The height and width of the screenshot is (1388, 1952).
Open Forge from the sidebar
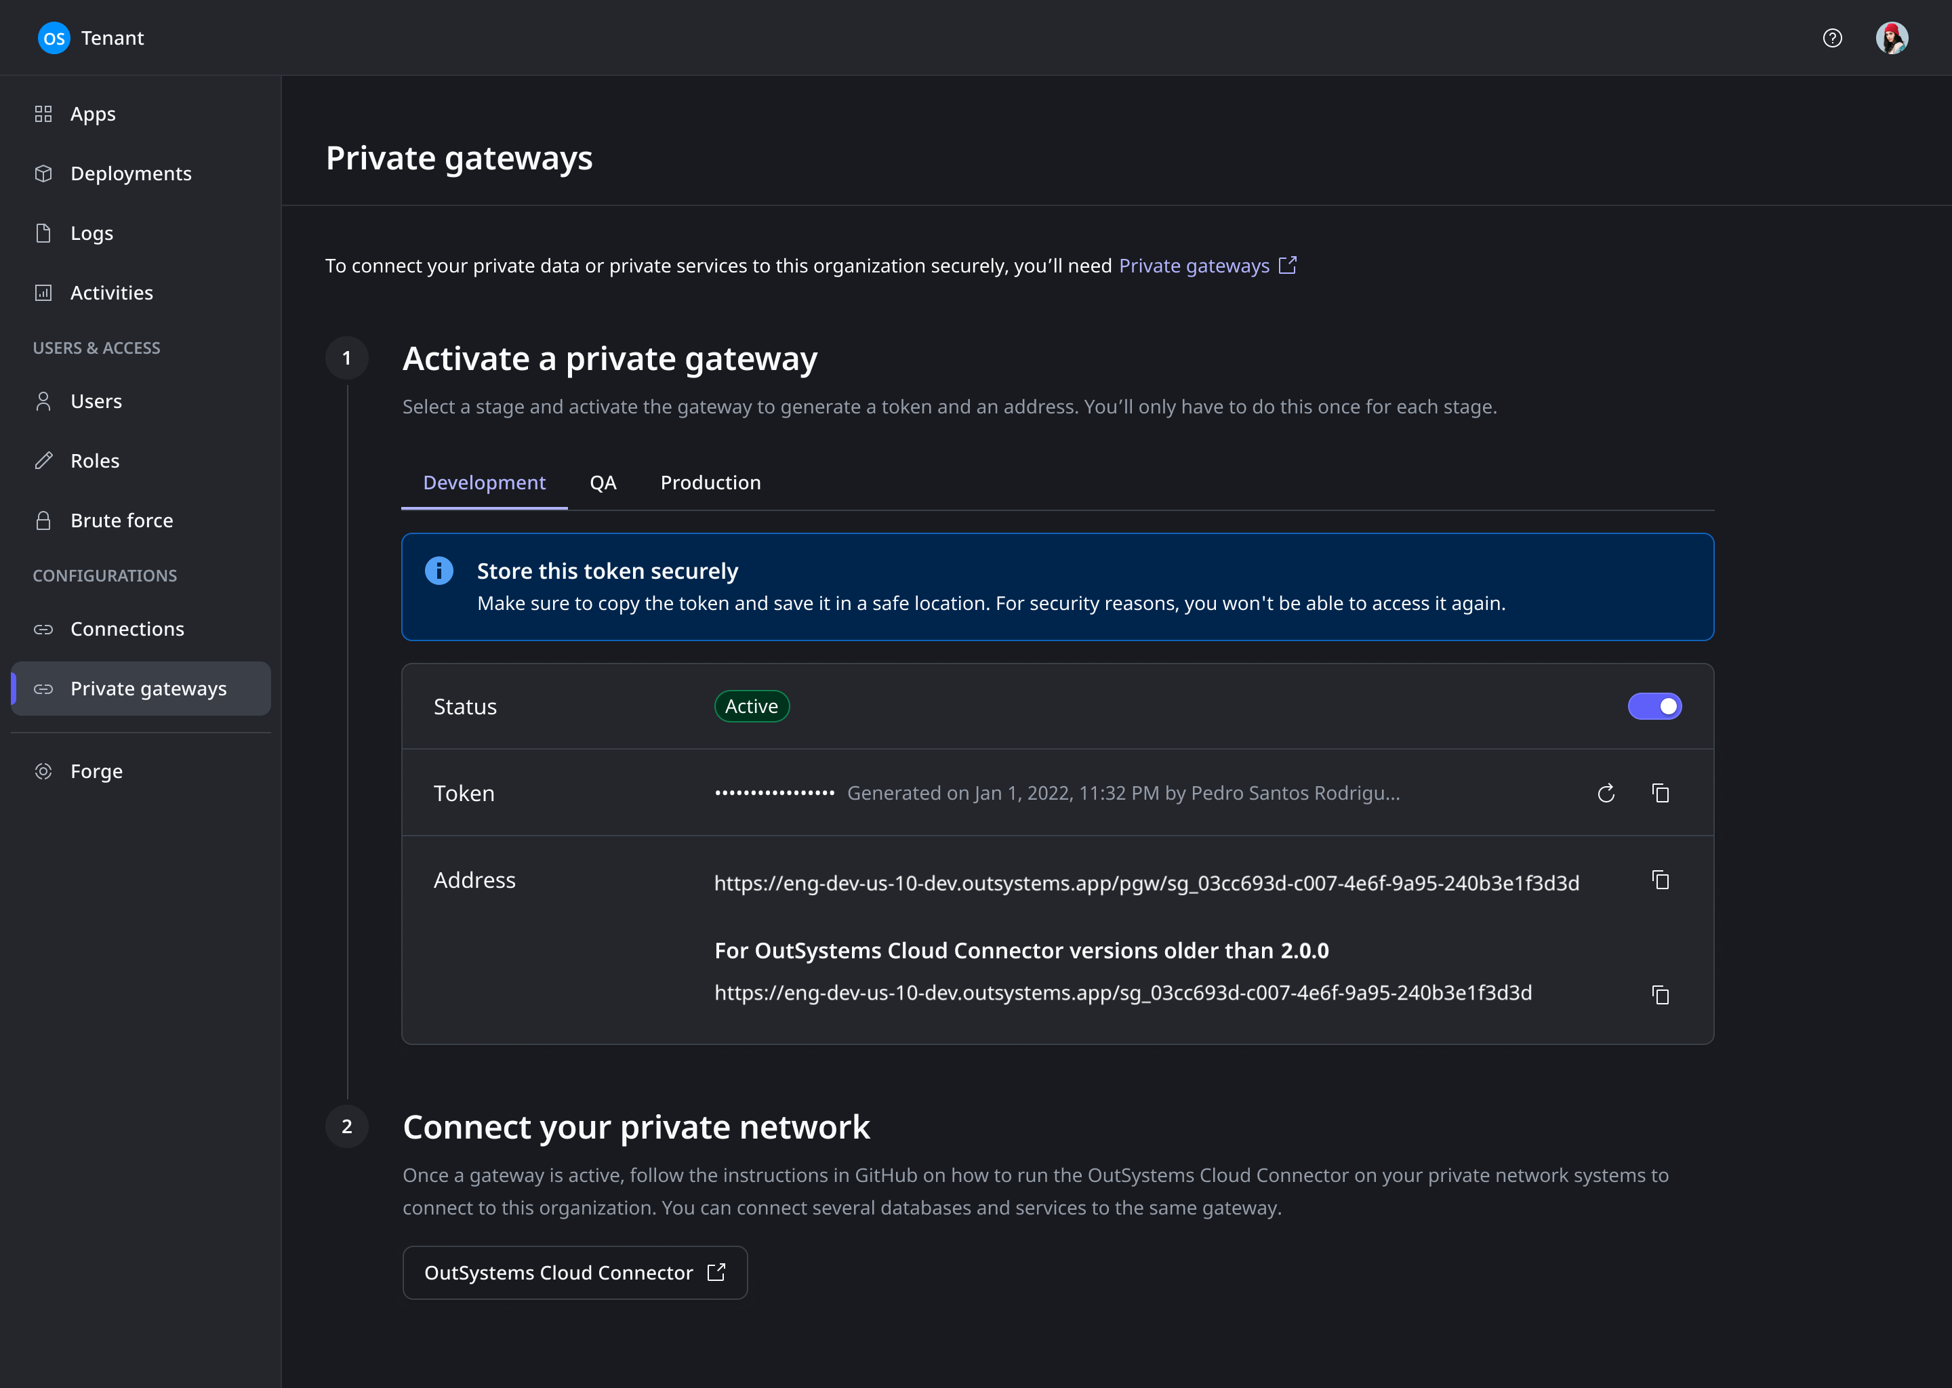tap(96, 771)
